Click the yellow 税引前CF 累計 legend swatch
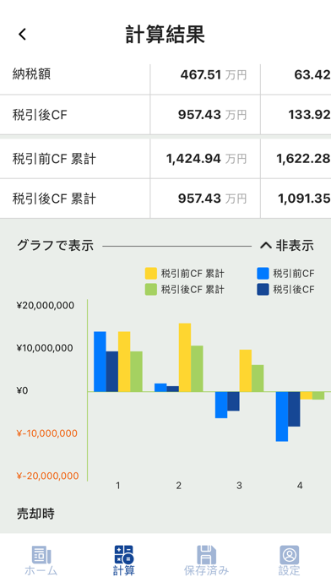 click(x=150, y=274)
